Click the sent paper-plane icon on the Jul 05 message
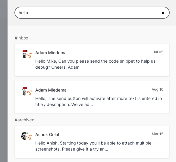Viewport: 176px width, 162px height. 29,55
